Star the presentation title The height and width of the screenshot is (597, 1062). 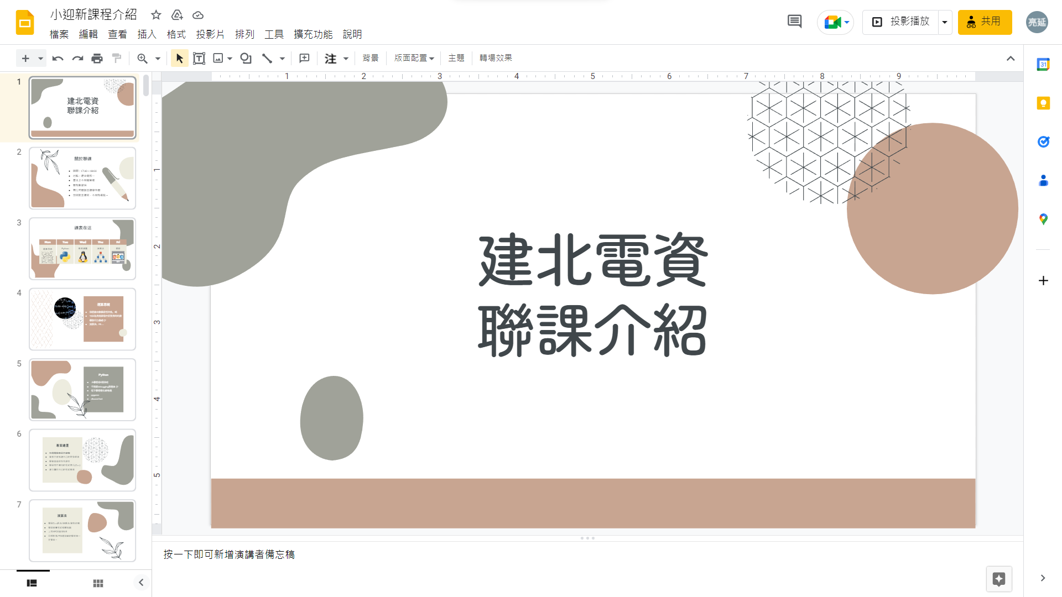point(156,15)
